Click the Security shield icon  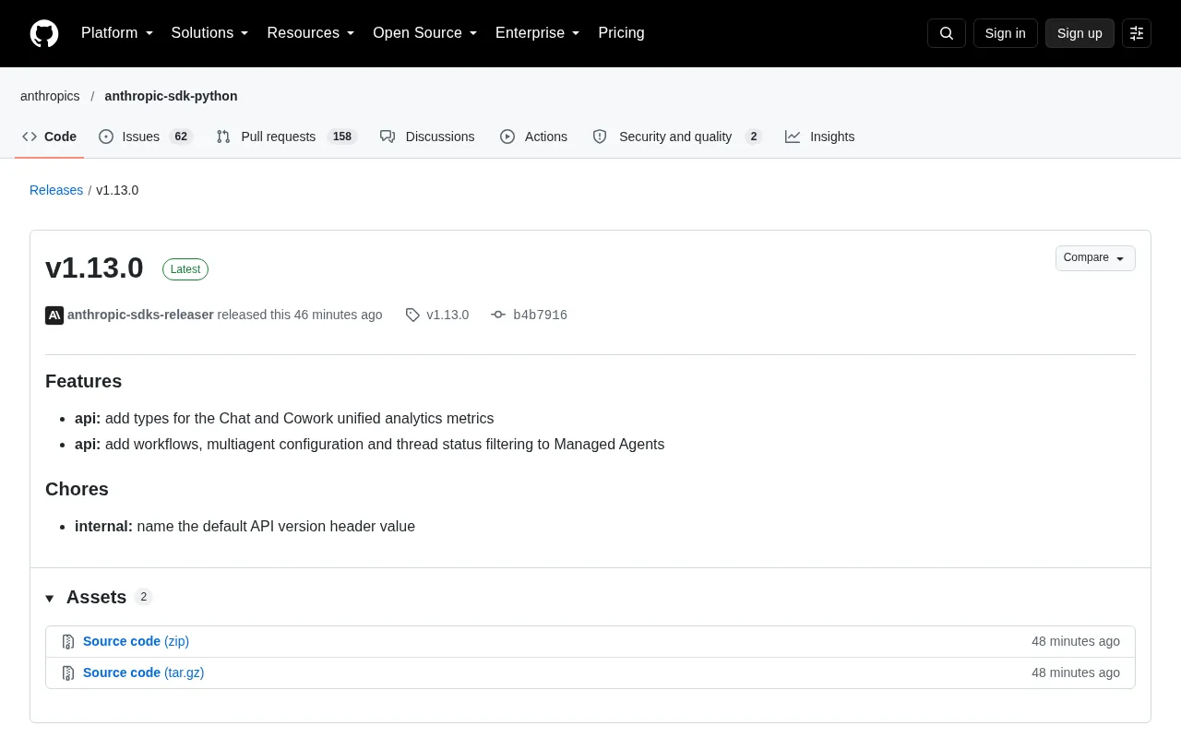pos(600,137)
